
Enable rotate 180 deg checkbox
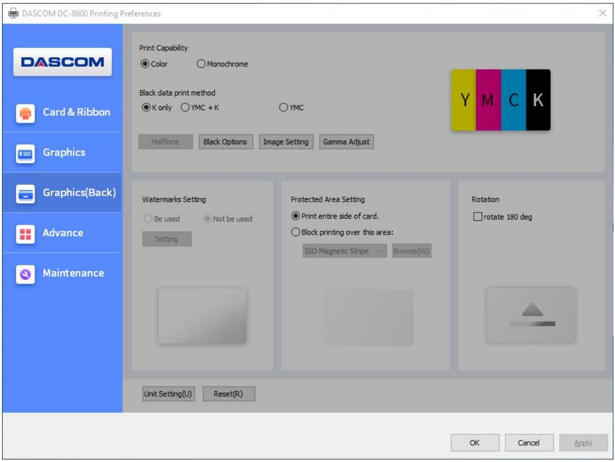(x=502, y=217)
